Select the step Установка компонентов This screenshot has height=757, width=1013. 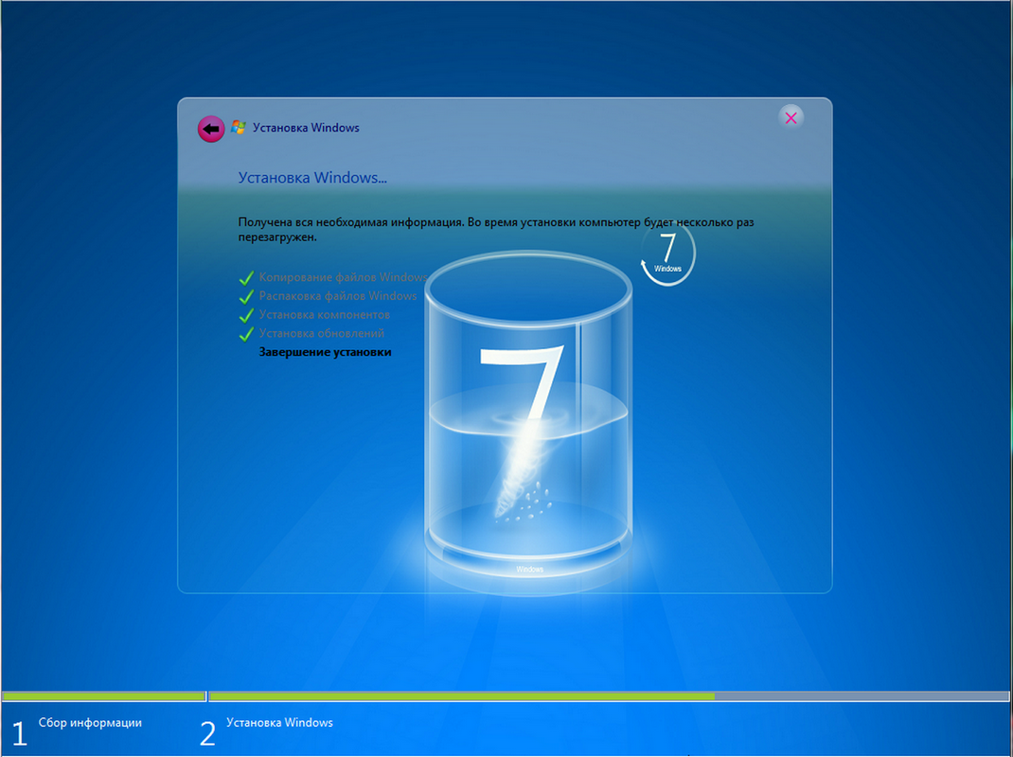click(325, 314)
